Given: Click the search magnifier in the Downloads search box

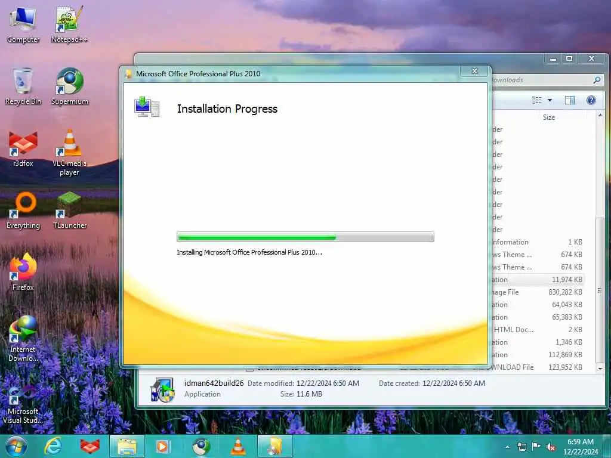Looking at the screenshot, I should (x=596, y=80).
